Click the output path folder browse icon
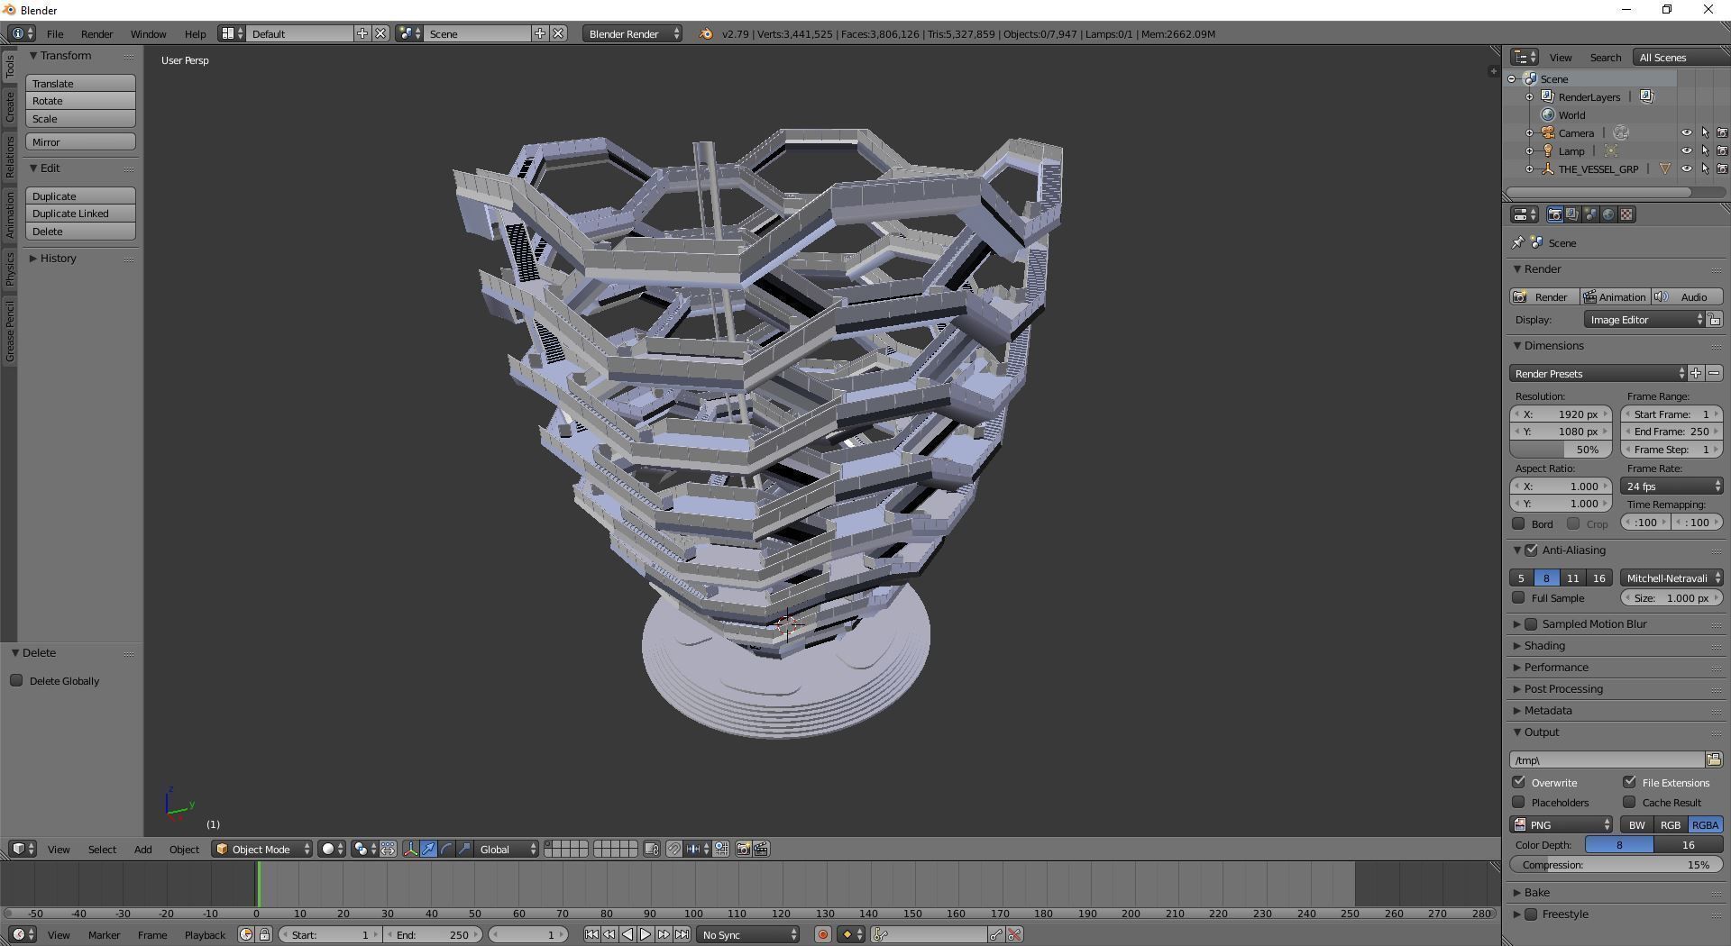The width and height of the screenshot is (1731, 946). pos(1714,760)
